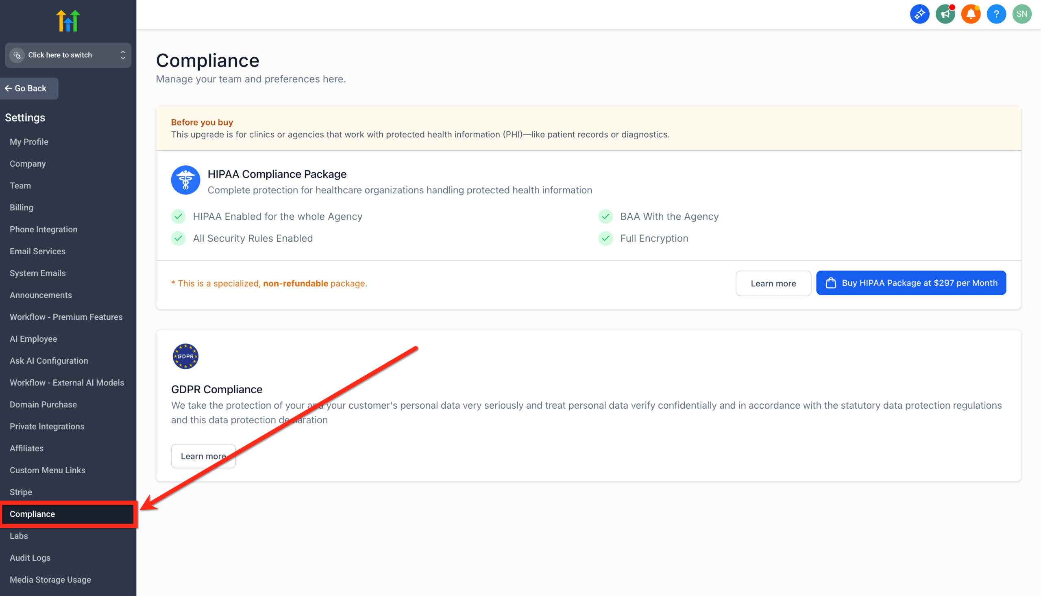
Task: Open the AI assistant sparkles icon
Action: click(920, 13)
